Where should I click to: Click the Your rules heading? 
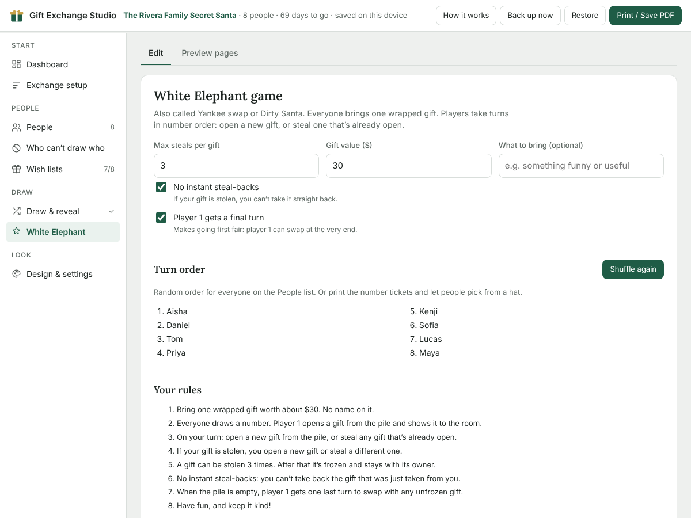[x=177, y=390]
